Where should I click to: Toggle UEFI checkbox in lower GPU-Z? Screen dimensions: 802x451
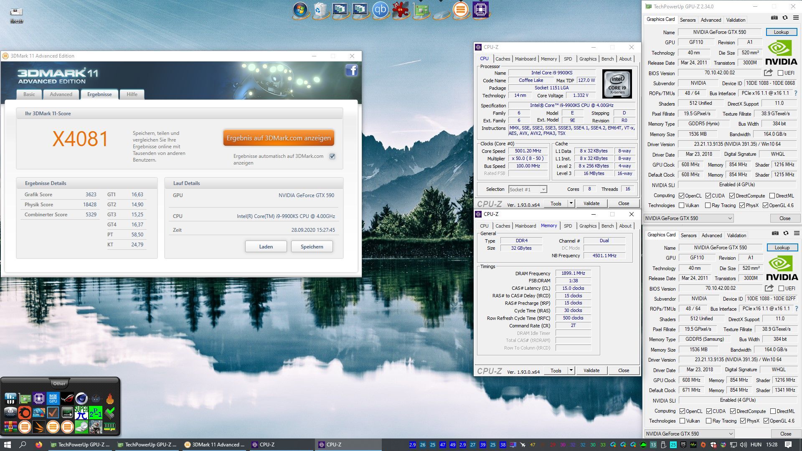781,289
